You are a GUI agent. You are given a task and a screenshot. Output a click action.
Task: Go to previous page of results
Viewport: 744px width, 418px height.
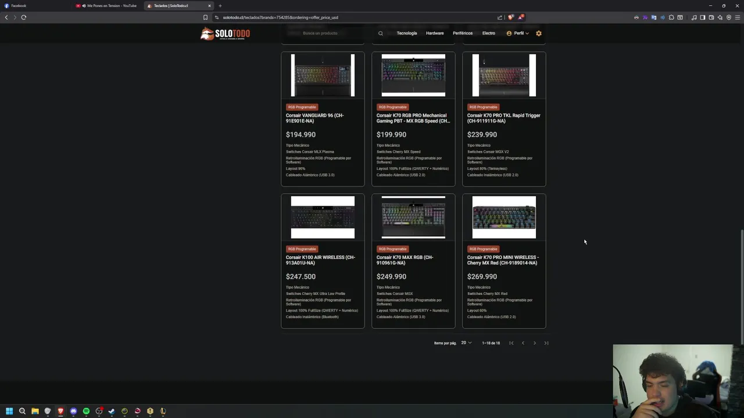tap(523, 343)
